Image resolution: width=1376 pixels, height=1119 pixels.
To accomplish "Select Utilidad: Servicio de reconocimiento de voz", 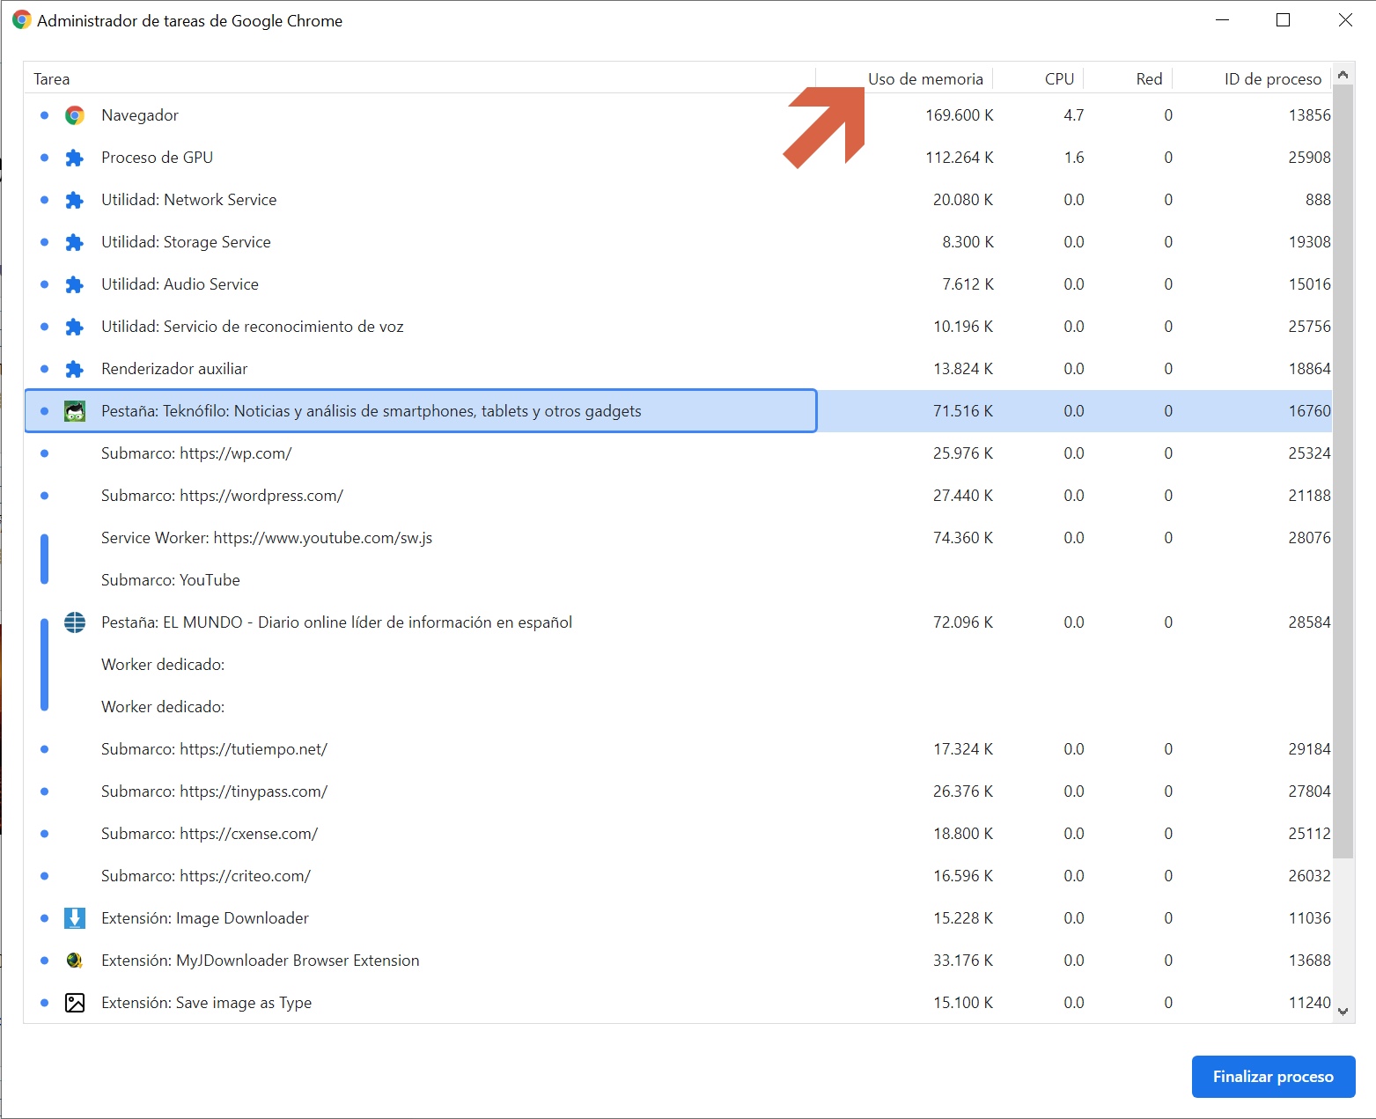I will point(678,327).
